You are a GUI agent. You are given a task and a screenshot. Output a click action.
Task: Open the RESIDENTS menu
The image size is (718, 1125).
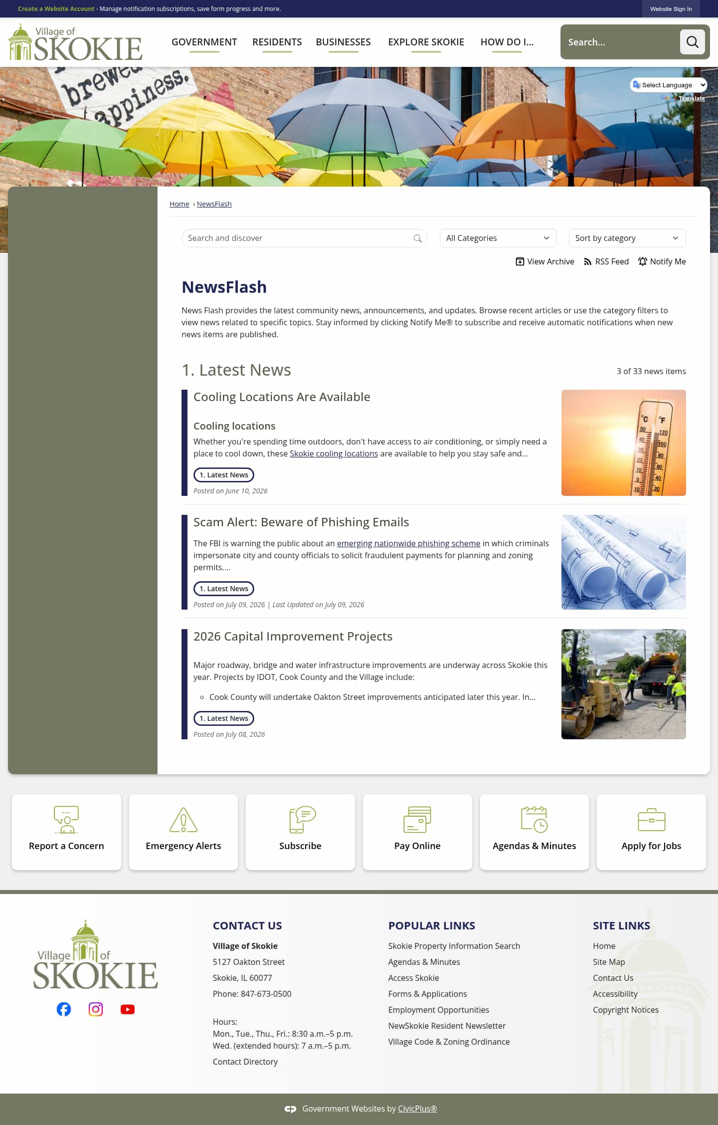tap(277, 42)
